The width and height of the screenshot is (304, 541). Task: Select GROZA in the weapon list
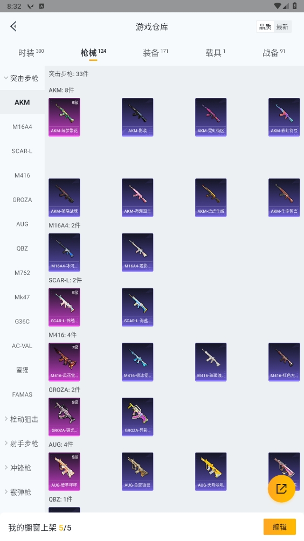click(x=23, y=200)
